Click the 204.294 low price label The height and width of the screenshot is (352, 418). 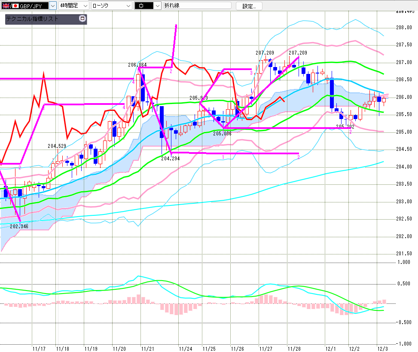tap(170, 159)
